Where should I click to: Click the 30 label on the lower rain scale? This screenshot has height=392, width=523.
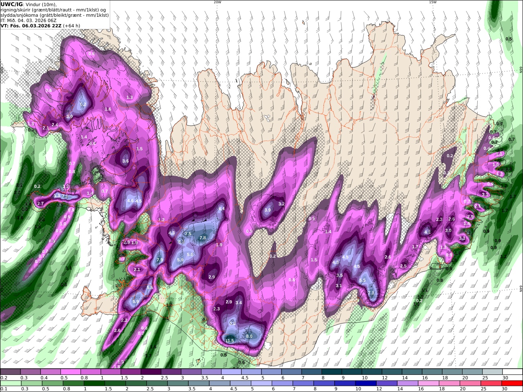[x=505, y=389]
